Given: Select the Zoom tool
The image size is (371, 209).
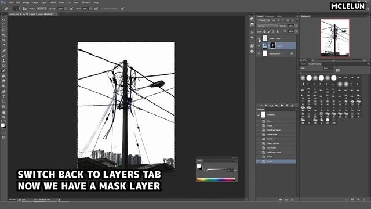Looking at the screenshot, I should coord(3,117).
